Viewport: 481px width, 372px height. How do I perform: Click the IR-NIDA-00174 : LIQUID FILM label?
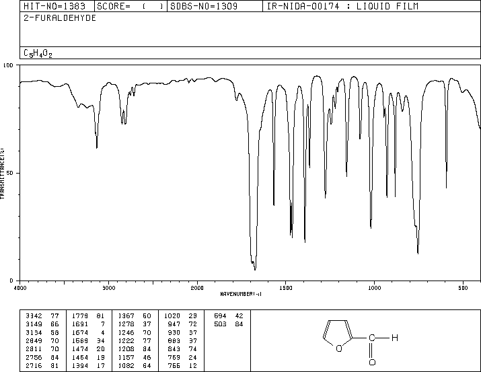coord(342,6)
